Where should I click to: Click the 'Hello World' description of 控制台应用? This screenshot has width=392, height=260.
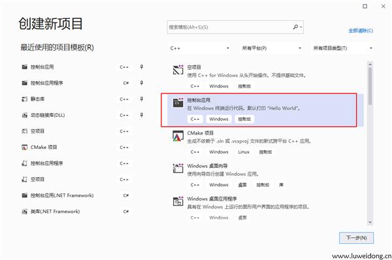(244, 108)
